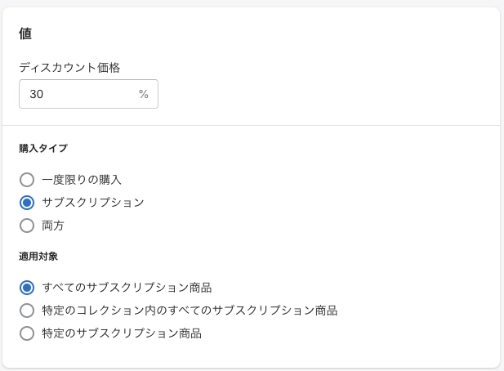Click the 適用対象 heading
504x371 pixels.
38,257
